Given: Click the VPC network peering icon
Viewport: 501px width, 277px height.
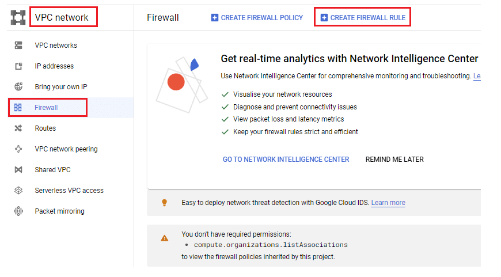Looking at the screenshot, I should [x=18, y=149].
